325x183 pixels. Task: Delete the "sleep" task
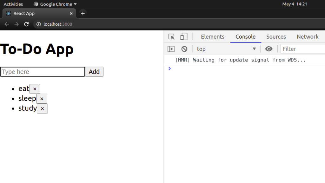[x=42, y=99]
